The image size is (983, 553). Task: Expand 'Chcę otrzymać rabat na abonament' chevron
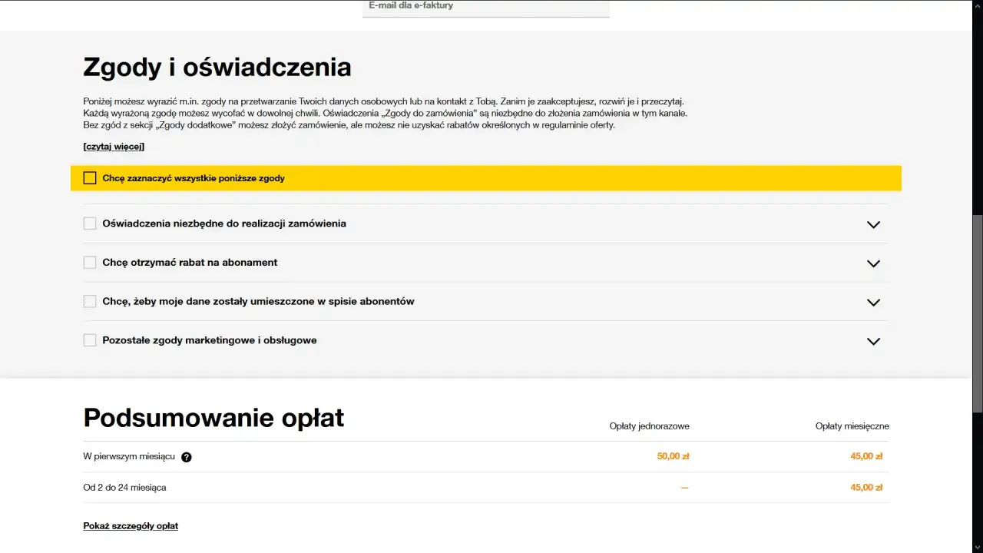(x=873, y=263)
